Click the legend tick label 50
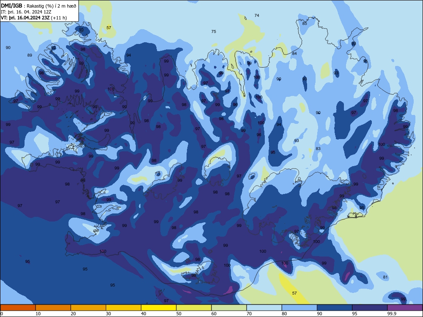The image size is (423, 317). (x=179, y=314)
